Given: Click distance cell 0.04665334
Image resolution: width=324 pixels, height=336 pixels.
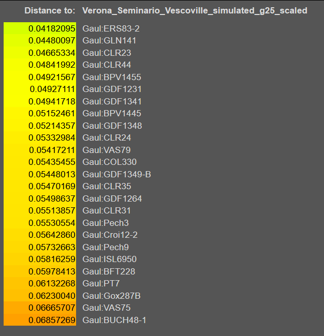Looking at the screenshot, I should 40,53.
